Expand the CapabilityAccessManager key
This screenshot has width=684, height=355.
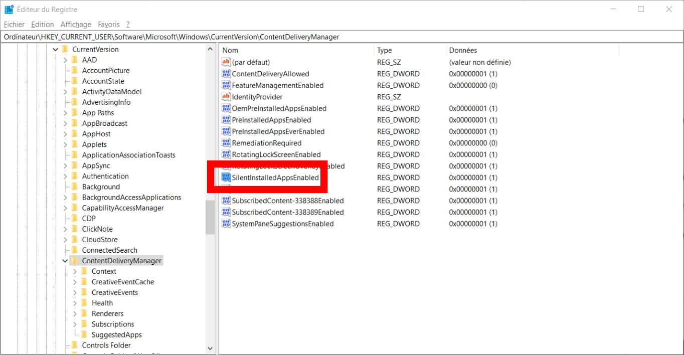tap(65, 208)
